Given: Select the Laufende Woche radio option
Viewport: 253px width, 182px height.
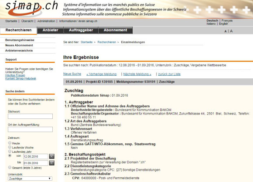Looking at the screenshot, I should coord(10,147).
